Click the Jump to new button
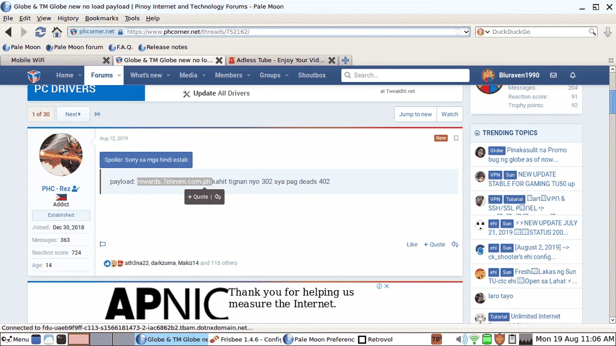The width and height of the screenshot is (616, 346). [415, 114]
